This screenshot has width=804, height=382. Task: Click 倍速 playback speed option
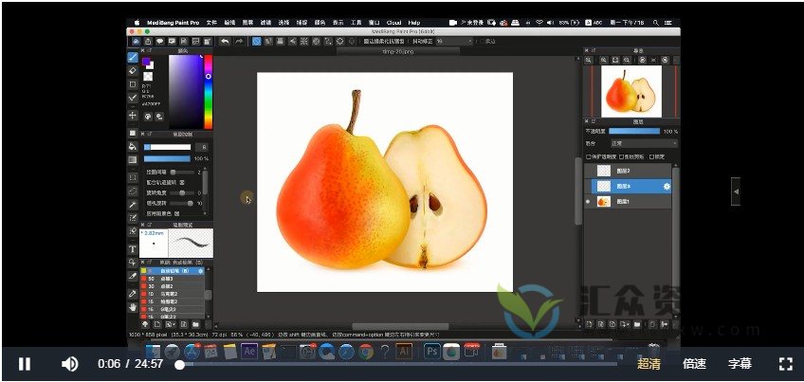pos(694,364)
